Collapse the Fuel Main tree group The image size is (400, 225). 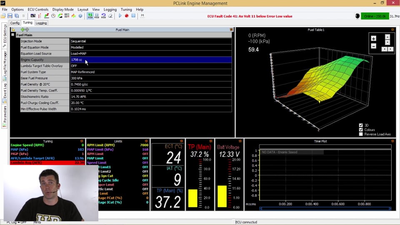pos(13,35)
